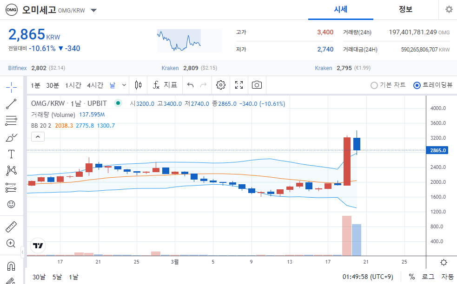
Task: Open the chart patterns tool
Action: tap(11, 170)
